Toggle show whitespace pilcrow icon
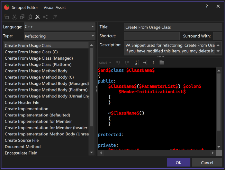The width and height of the screenshot is (225, 170). pos(153,63)
